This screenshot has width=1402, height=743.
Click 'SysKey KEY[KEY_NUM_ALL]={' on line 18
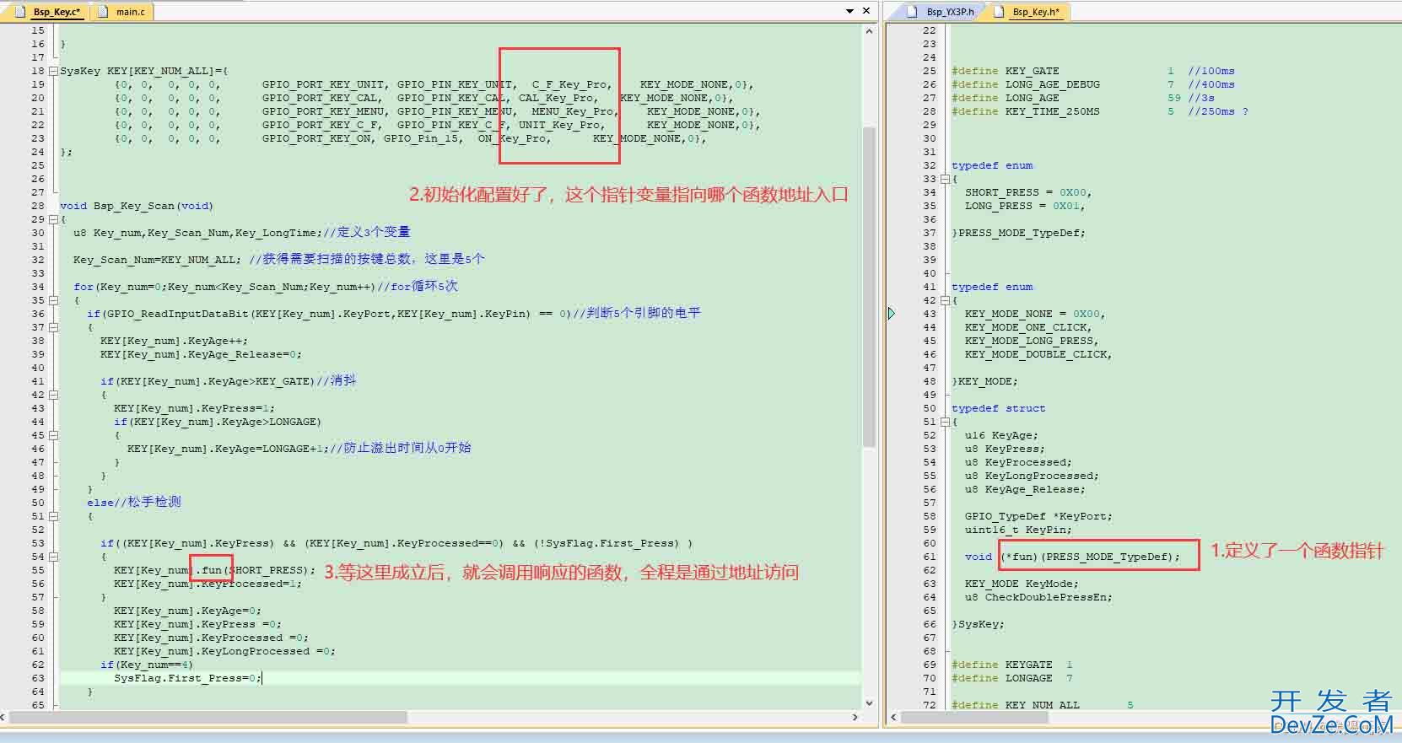(x=144, y=71)
